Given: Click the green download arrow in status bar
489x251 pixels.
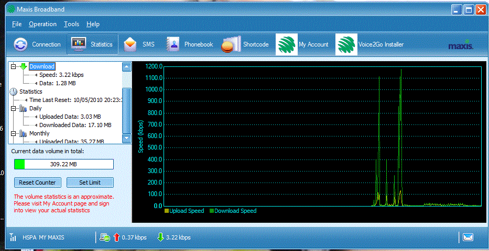Looking at the screenshot, I should pyautogui.click(x=160, y=237).
